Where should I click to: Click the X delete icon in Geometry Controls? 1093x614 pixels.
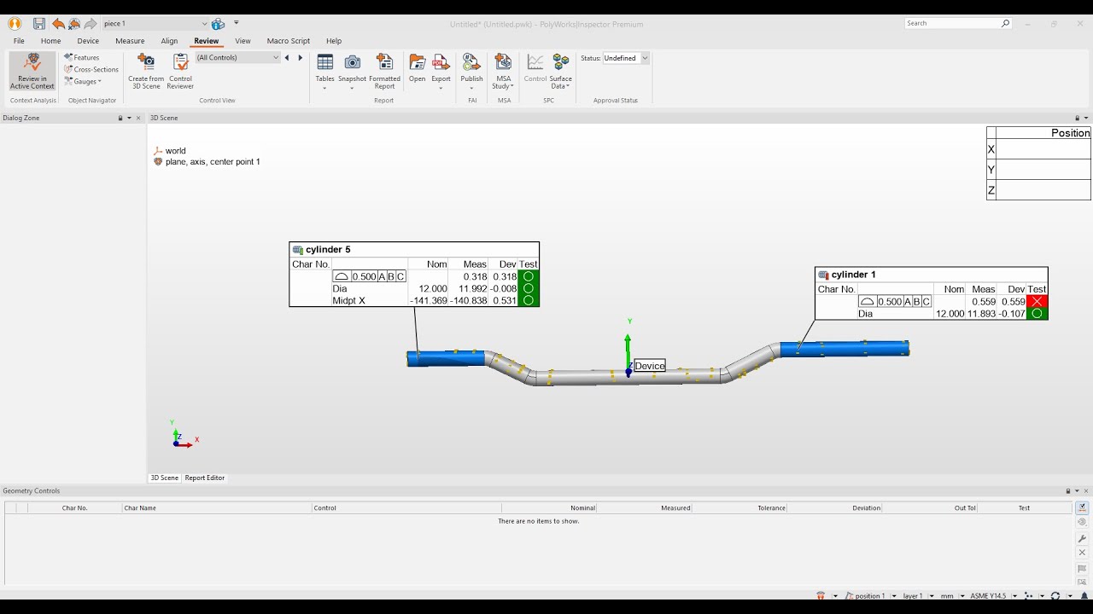1082,553
